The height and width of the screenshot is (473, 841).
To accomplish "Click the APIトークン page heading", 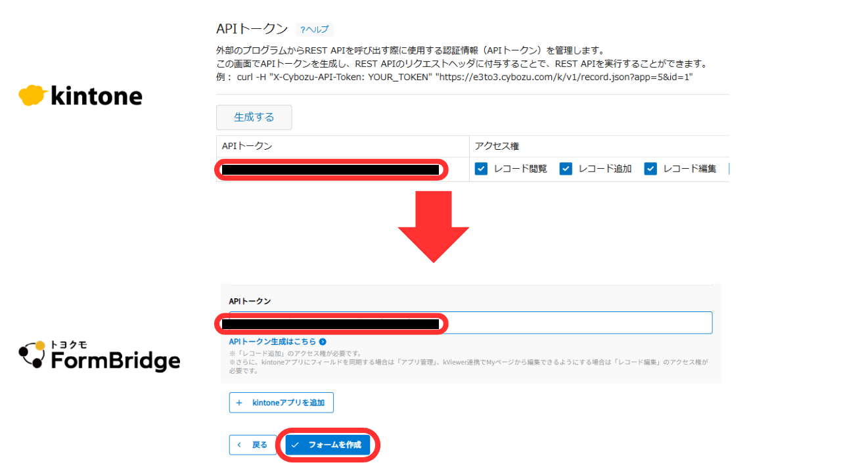I will (x=252, y=29).
